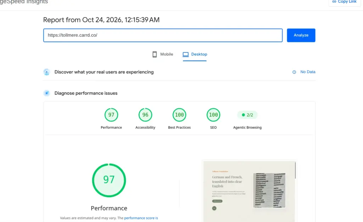The height and width of the screenshot is (222, 363).
Task: Click the desktop laptop icon
Action: point(185,54)
